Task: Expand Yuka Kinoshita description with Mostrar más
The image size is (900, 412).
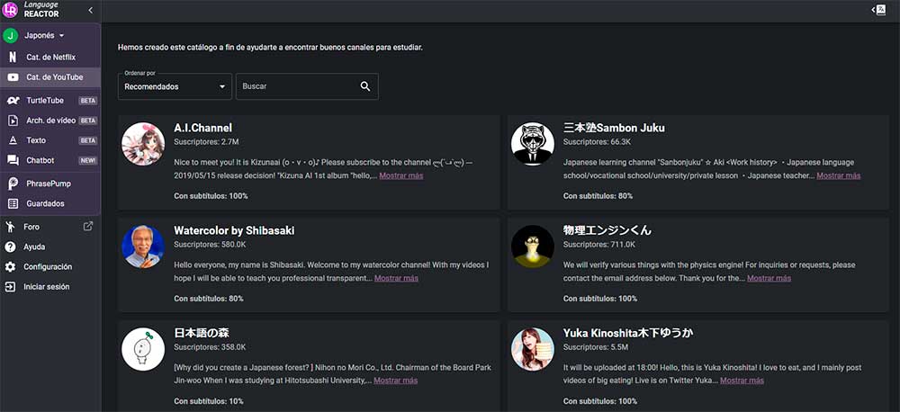Action: pyautogui.click(x=742, y=381)
